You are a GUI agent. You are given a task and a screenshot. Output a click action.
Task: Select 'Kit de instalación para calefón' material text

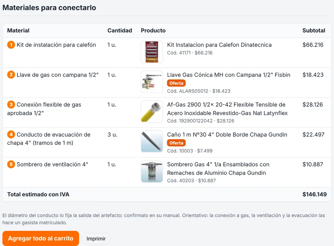pos(56,45)
